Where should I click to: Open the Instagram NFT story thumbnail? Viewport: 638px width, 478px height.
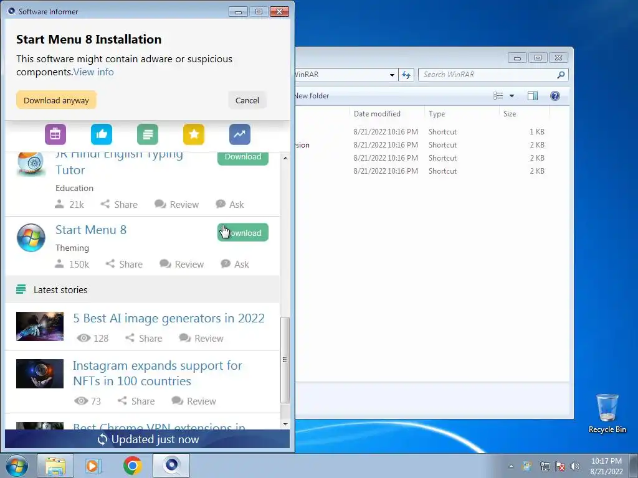(40, 373)
